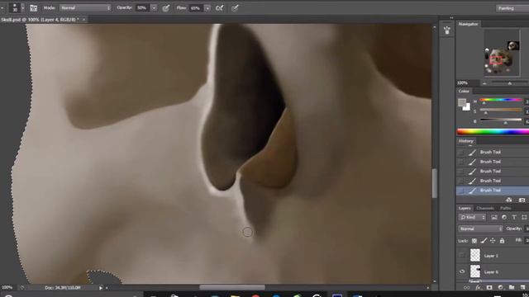Lock all layer attributes with padlock

tap(502, 240)
